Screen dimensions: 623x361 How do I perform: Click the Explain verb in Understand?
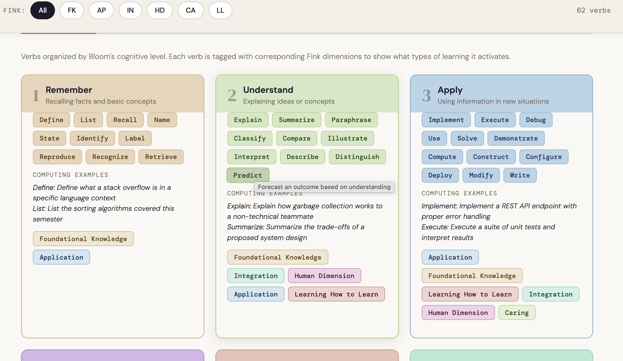point(247,120)
